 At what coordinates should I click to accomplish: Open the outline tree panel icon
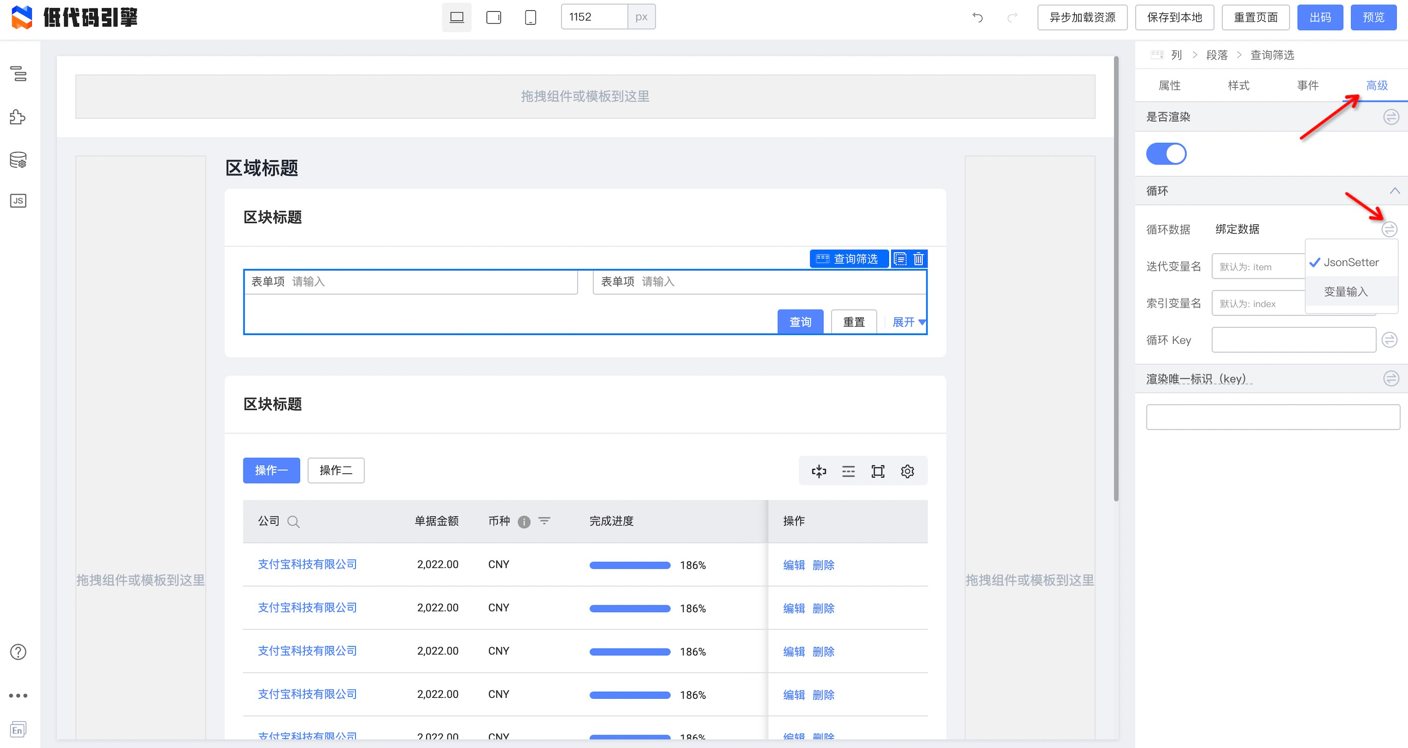[x=18, y=73]
